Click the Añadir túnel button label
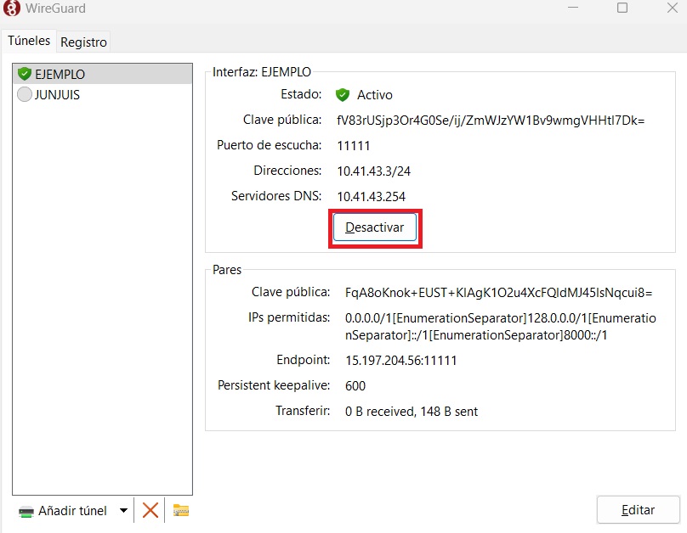This screenshot has width=687, height=533. [72, 511]
